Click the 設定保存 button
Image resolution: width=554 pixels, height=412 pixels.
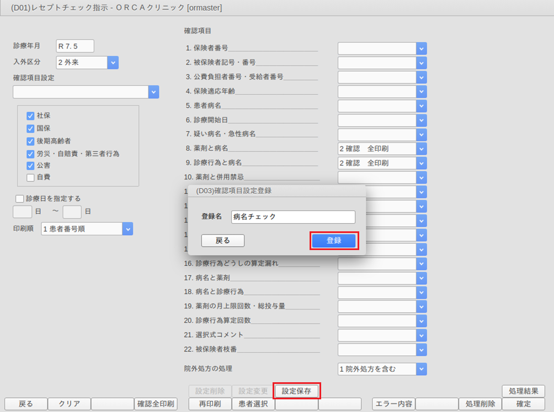(296, 391)
